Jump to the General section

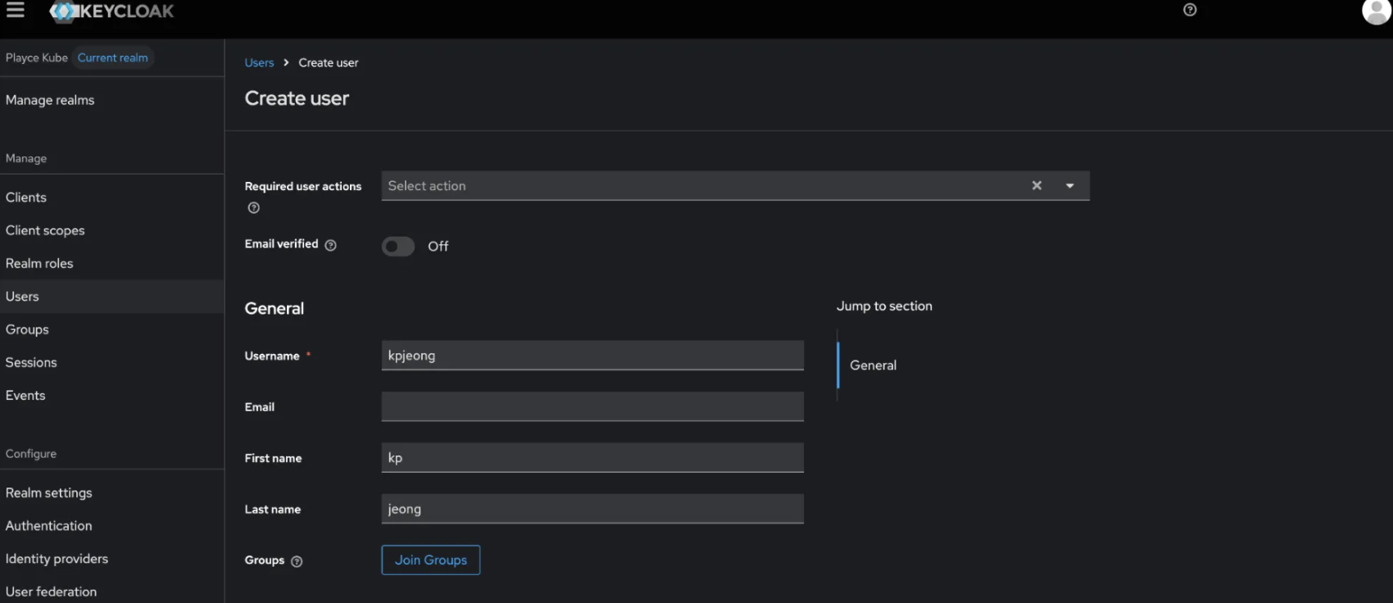pos(873,365)
